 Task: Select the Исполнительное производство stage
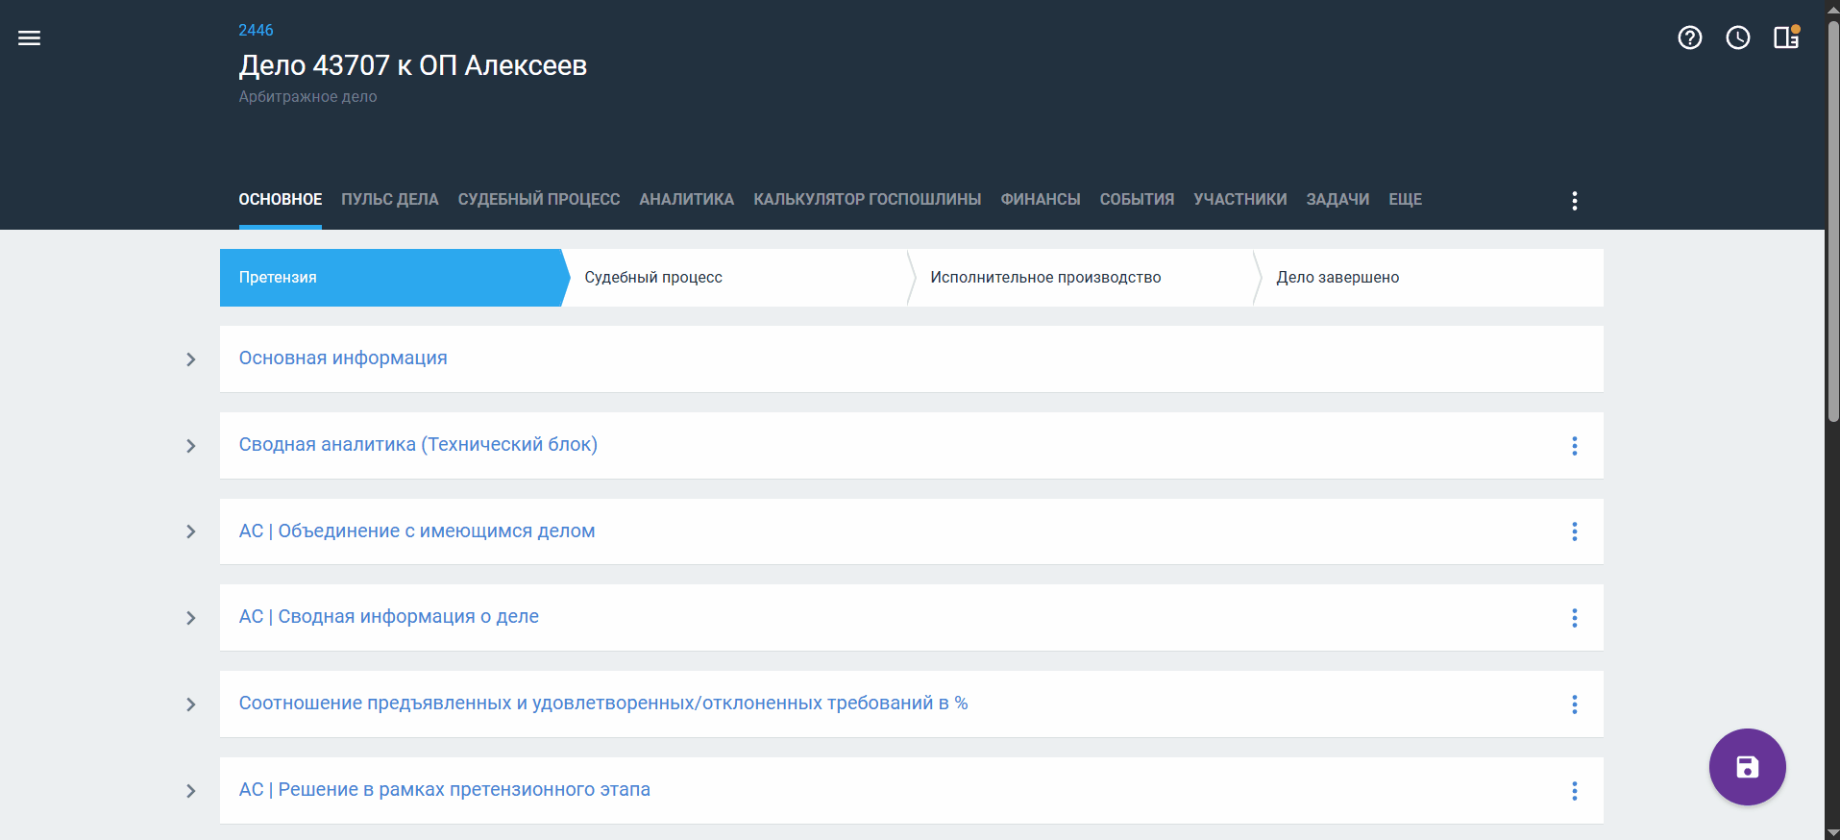coord(1045,277)
